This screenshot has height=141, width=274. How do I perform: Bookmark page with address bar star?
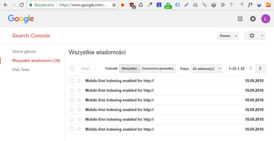pos(114,5)
